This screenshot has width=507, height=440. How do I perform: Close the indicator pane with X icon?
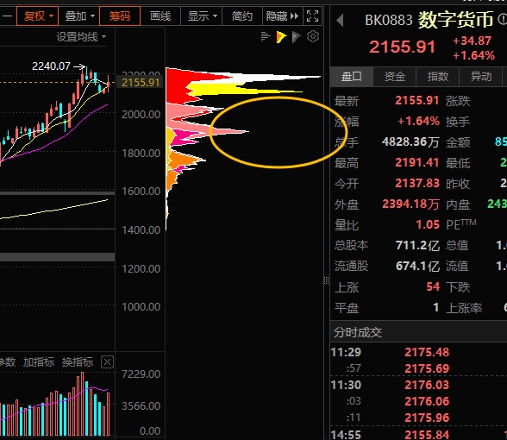point(107,362)
